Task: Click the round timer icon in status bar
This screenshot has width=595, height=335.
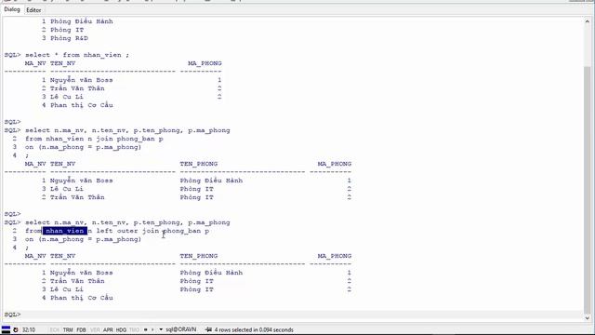Action: (x=16, y=329)
